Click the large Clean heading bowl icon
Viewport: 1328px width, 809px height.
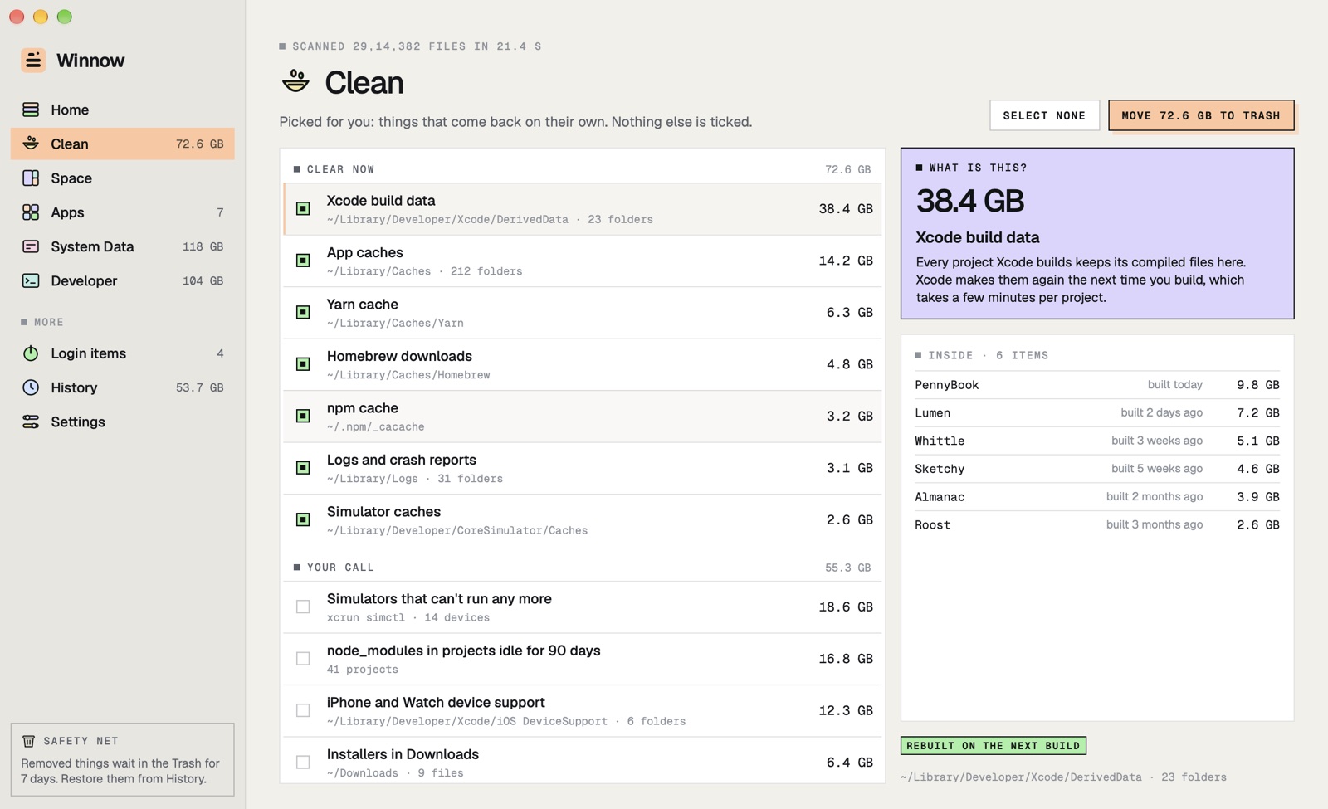(x=295, y=81)
